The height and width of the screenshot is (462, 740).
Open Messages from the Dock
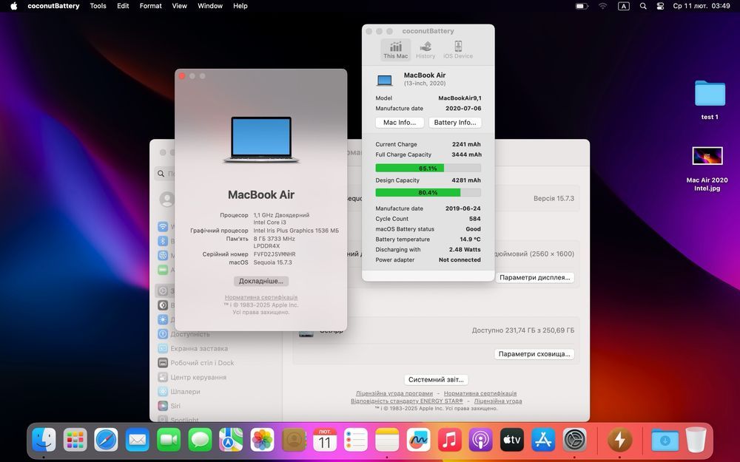[x=200, y=441]
